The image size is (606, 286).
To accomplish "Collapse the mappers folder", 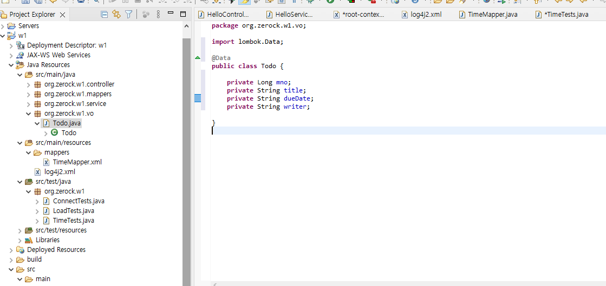I will (28, 152).
